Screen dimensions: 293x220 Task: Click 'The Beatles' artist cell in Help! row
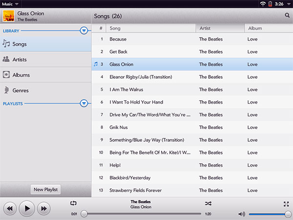pyautogui.click(x=211, y=165)
